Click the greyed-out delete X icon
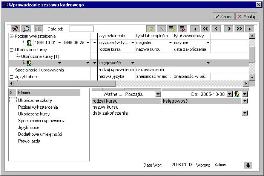The height and width of the screenshot is (176, 264). (161, 29)
